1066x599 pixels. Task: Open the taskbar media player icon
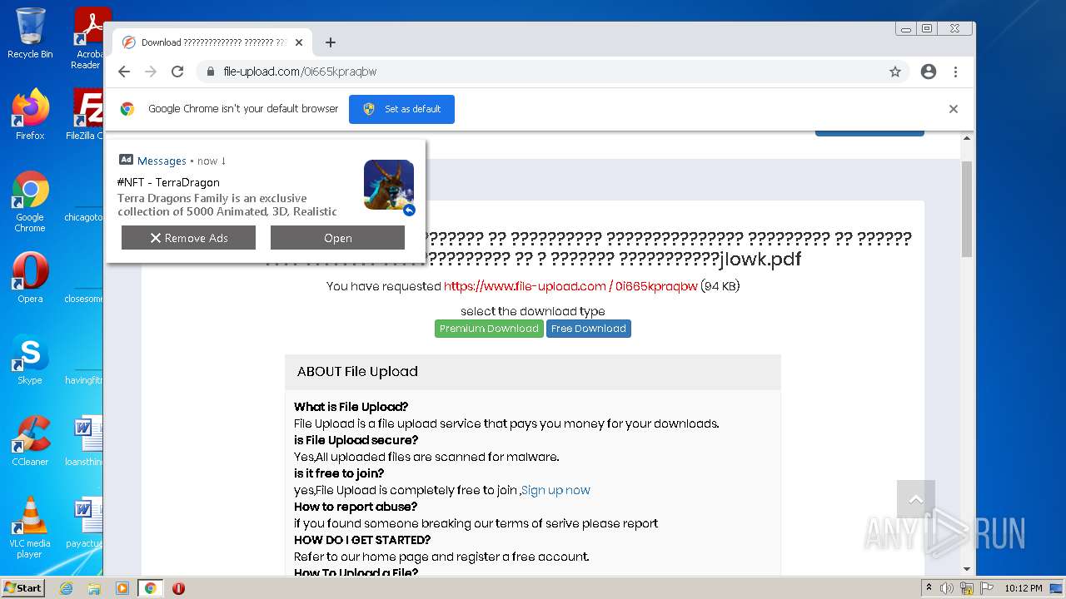click(122, 588)
